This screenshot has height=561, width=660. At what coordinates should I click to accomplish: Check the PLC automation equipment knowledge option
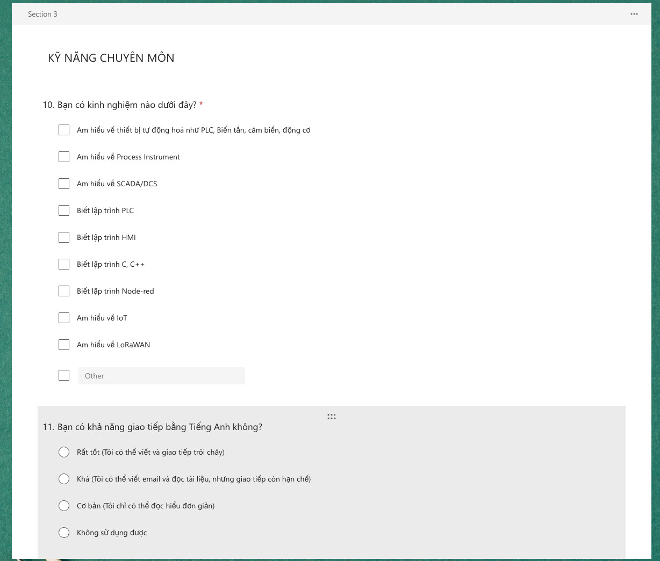(x=64, y=130)
